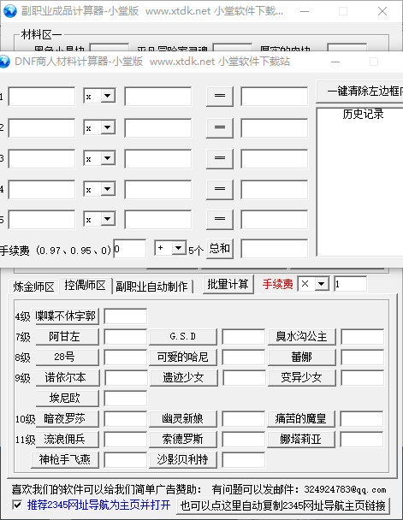Click the equals button in row 1

coord(220,96)
